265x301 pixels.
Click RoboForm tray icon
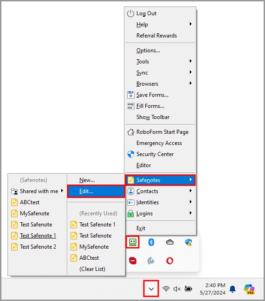[133, 242]
